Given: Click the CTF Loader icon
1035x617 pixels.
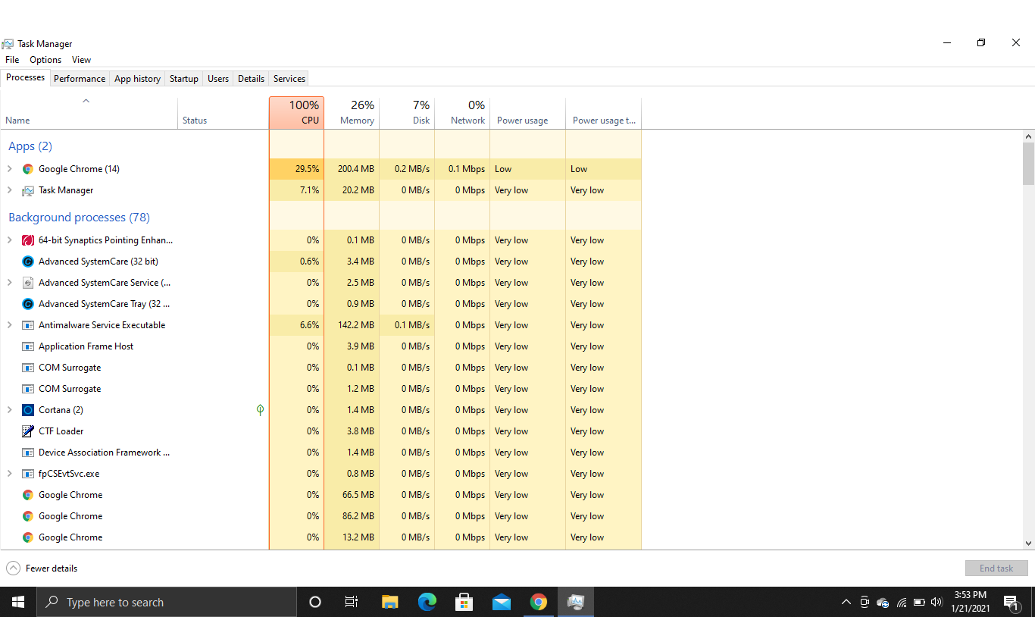Looking at the screenshot, I should click(x=28, y=431).
